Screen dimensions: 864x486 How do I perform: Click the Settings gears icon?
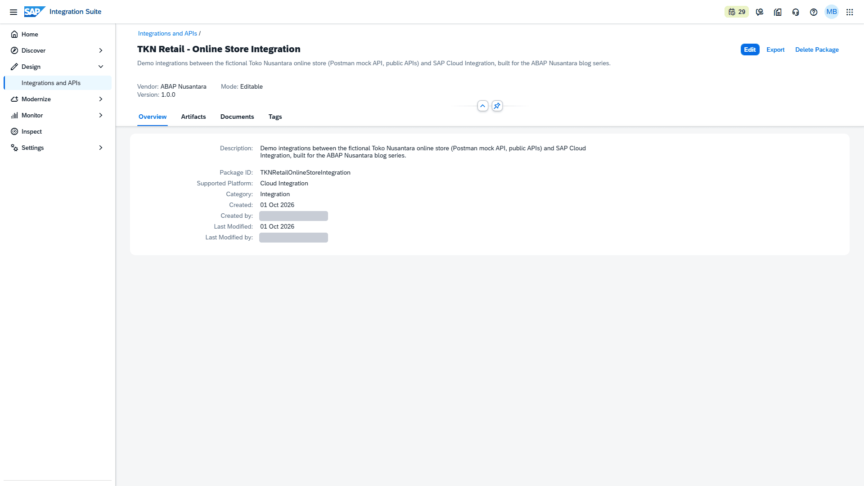coord(14,148)
